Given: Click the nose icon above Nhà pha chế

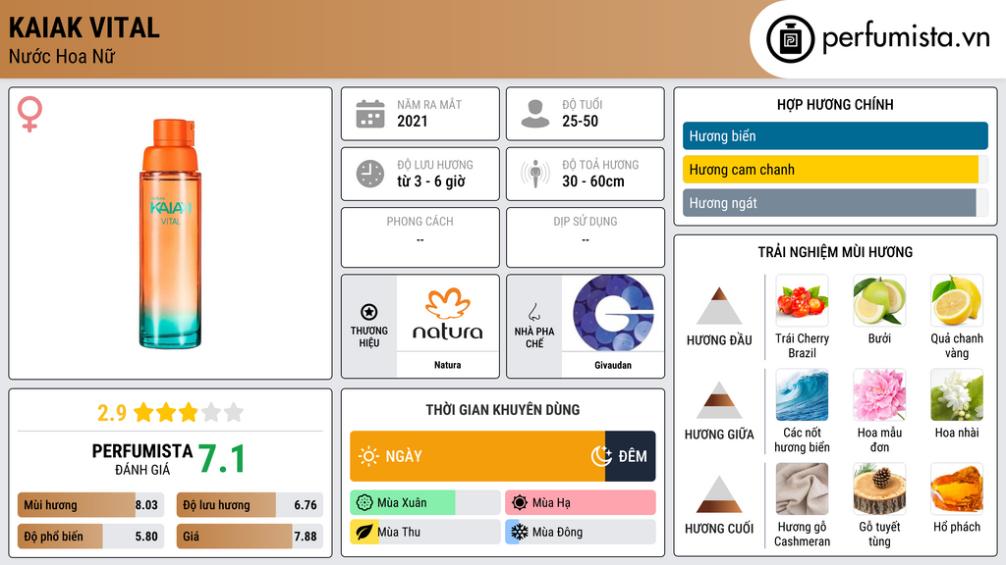Looking at the screenshot, I should point(533,312).
